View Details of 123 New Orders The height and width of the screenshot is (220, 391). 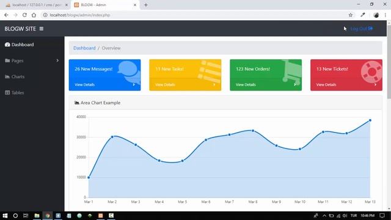pyautogui.click(x=246, y=84)
